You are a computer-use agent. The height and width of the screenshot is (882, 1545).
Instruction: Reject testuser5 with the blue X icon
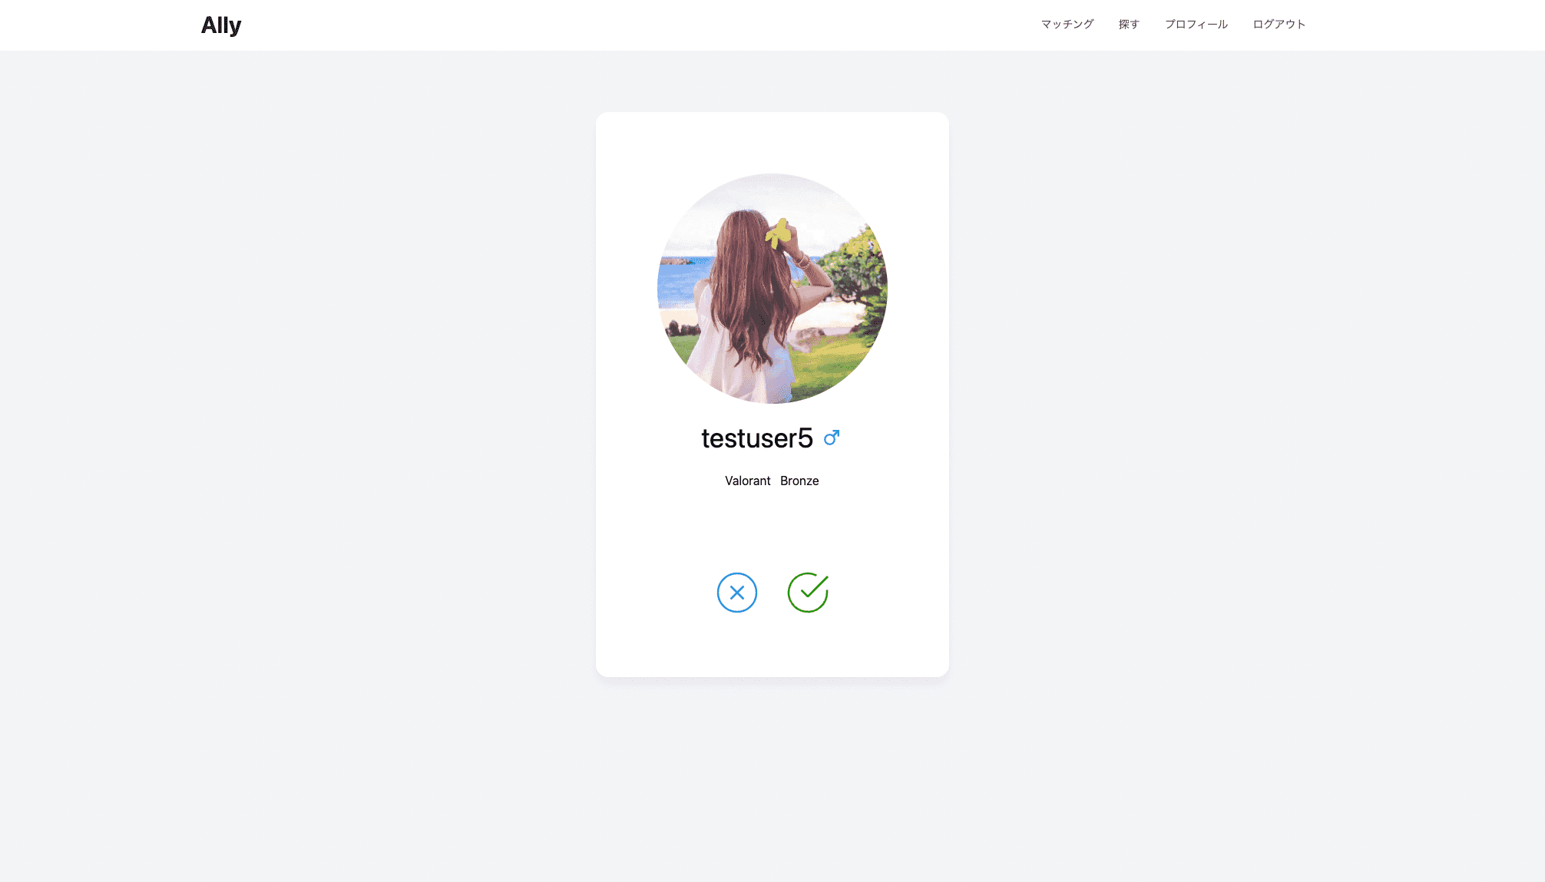pyautogui.click(x=736, y=593)
